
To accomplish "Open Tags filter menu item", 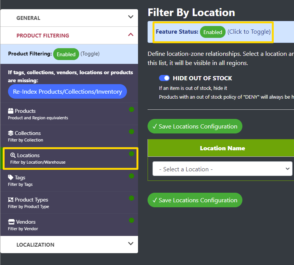I will click(69, 180).
